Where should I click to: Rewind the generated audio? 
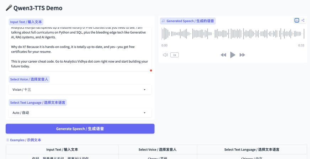[x=223, y=55]
